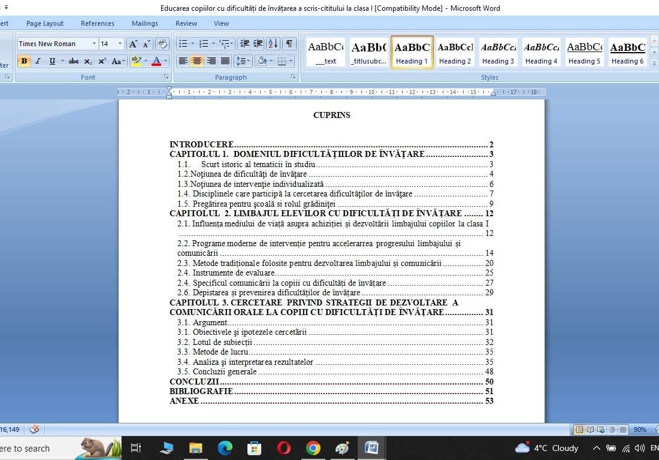Switch to the Review ribbon tab
Image resolution: width=659 pixels, height=460 pixels.
186,23
